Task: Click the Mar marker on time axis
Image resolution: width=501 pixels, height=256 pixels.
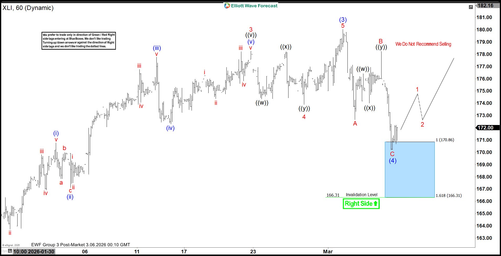Action: (x=328, y=252)
